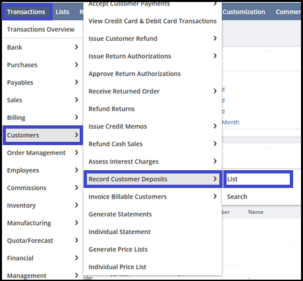The image size is (303, 281).
Task: Expand the Payables submenu chevron
Action: click(76, 82)
